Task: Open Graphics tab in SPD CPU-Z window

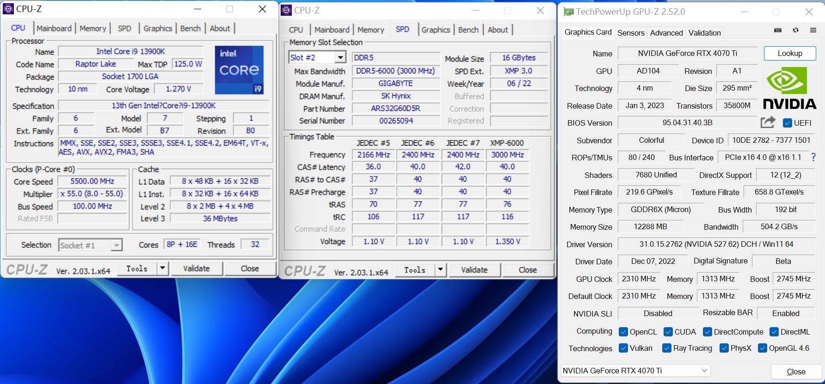Action: tap(435, 30)
